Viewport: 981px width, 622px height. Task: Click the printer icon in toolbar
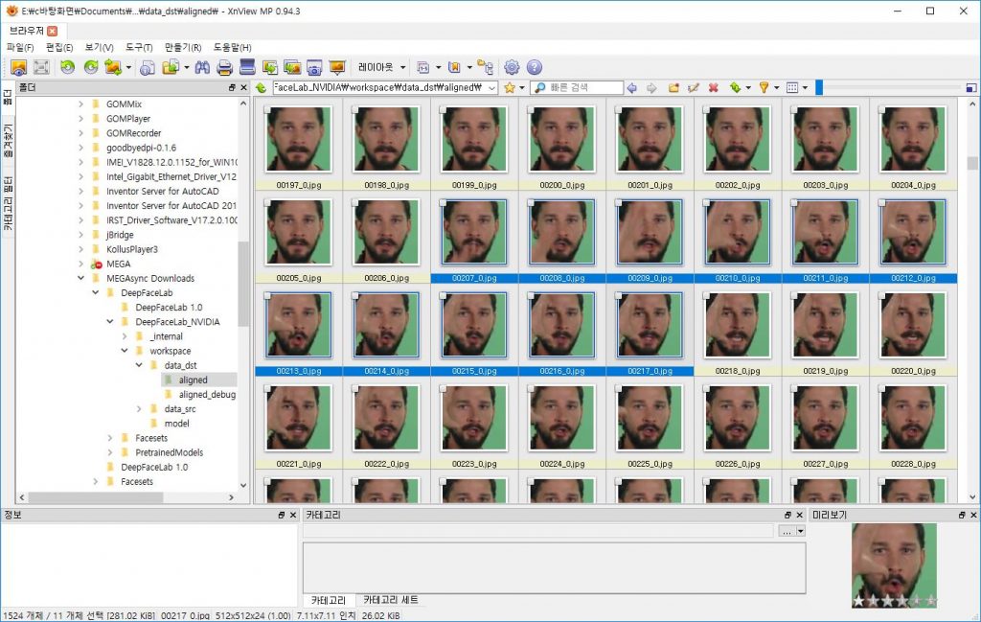225,67
